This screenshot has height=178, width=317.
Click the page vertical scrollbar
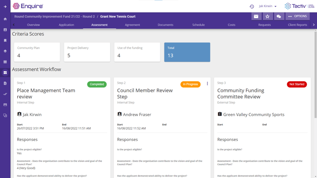pos(315,75)
